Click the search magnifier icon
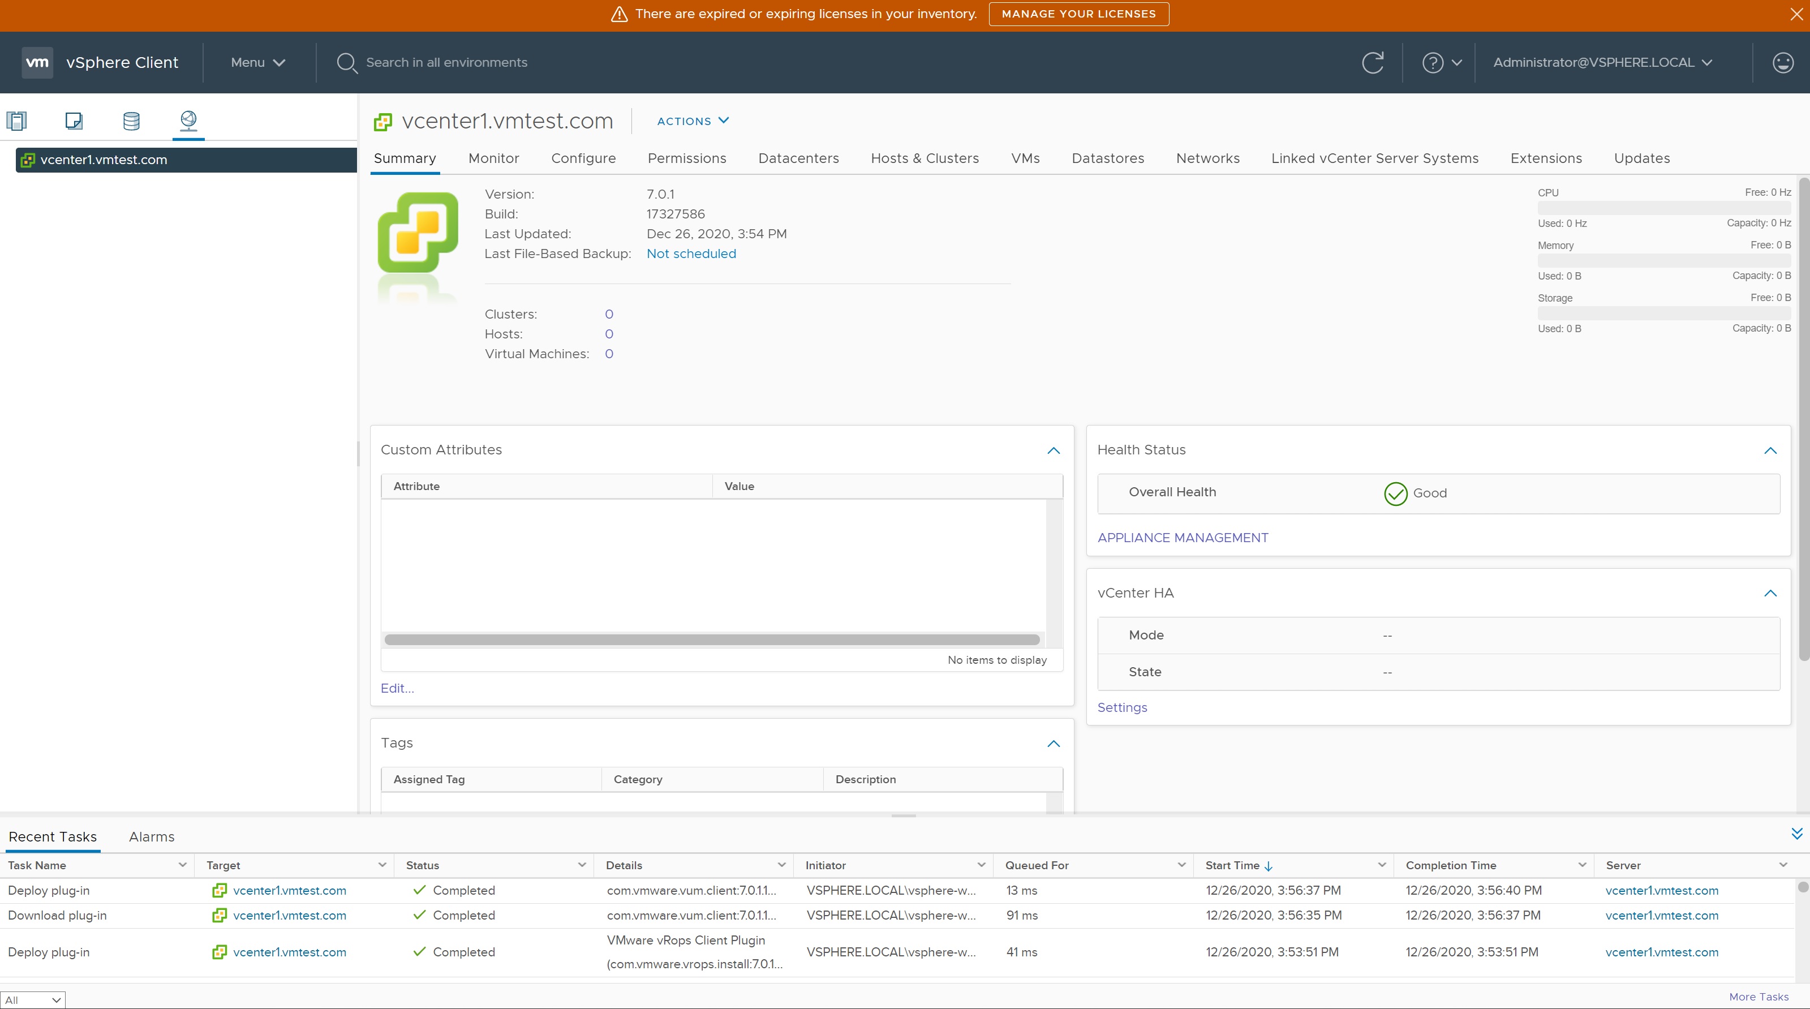 point(347,63)
